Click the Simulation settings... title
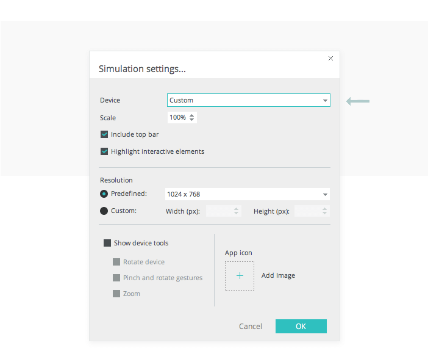The width and height of the screenshot is (428, 362). (x=142, y=69)
